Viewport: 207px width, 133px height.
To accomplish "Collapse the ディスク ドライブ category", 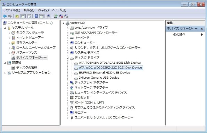I will 68,58.
